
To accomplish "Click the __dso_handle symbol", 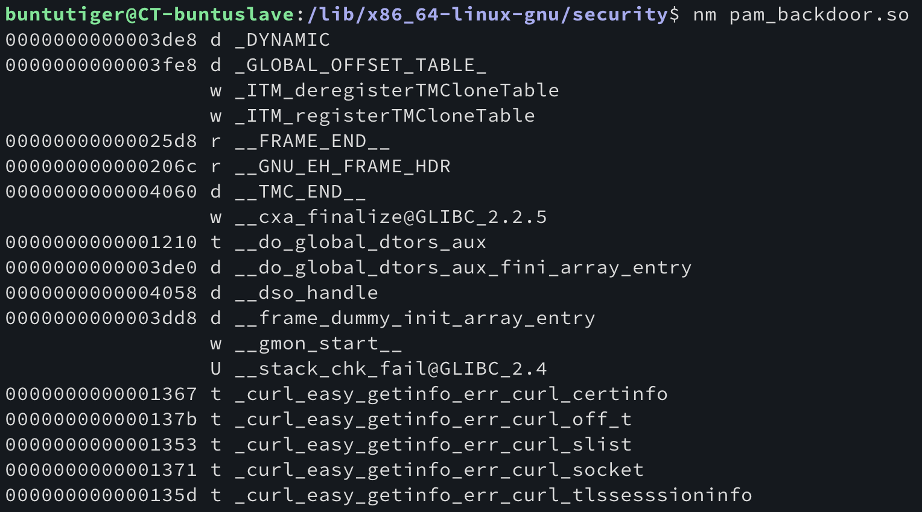I will (306, 293).
